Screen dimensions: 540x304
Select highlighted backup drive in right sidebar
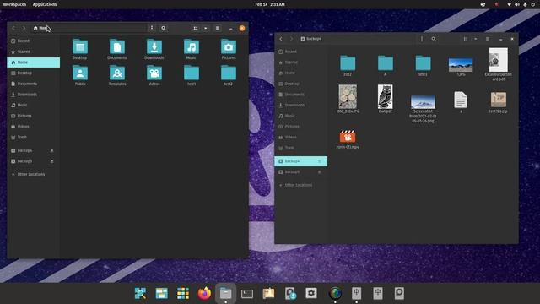[x=300, y=161]
